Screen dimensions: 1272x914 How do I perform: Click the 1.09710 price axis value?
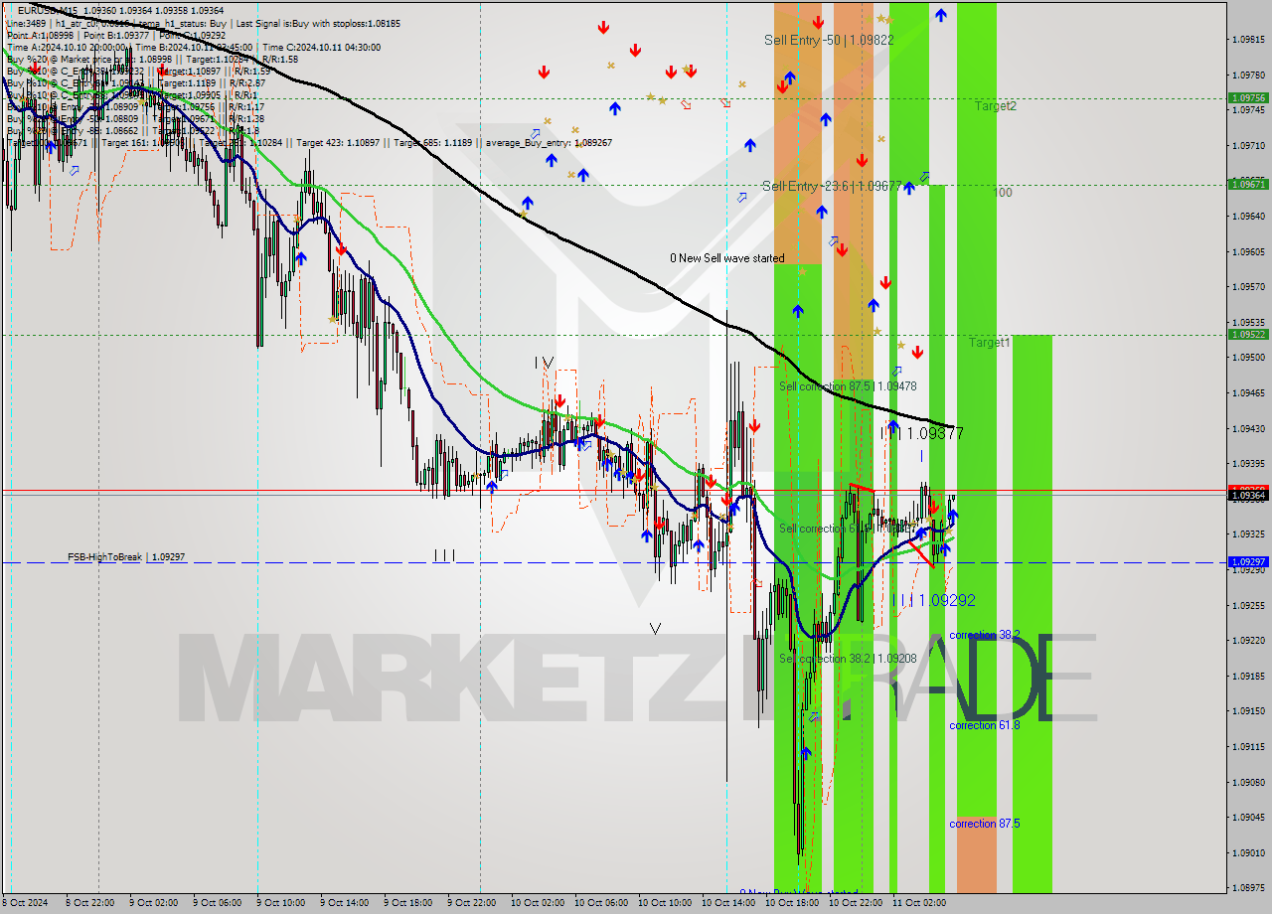(x=1248, y=145)
